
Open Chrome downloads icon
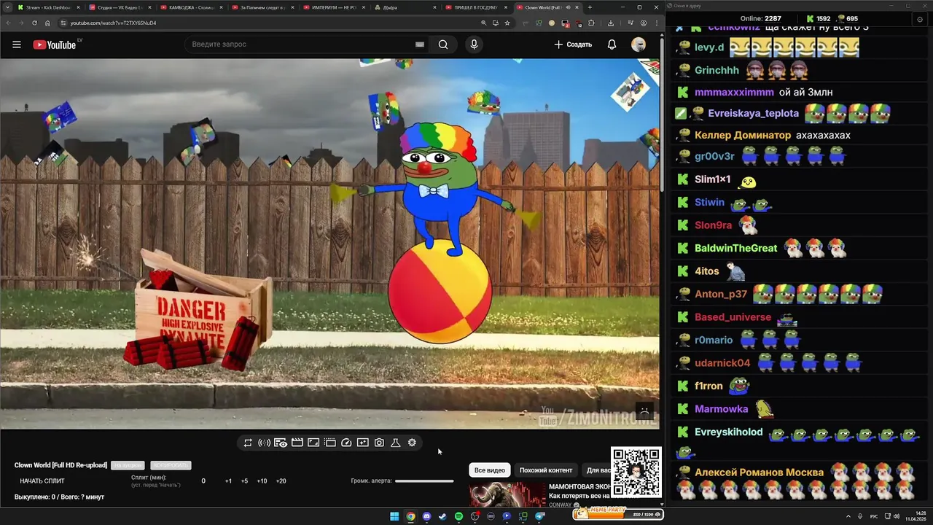611,23
